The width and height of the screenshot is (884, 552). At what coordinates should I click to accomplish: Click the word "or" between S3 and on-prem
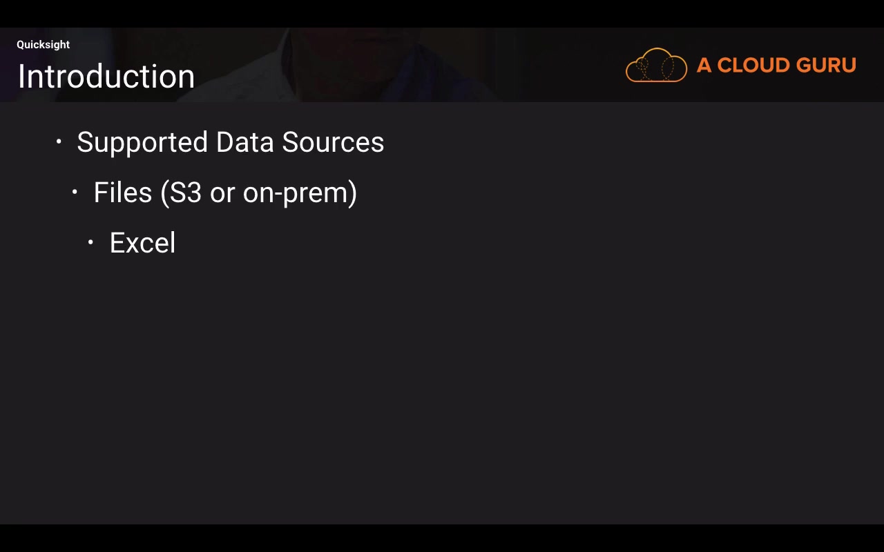tap(222, 194)
